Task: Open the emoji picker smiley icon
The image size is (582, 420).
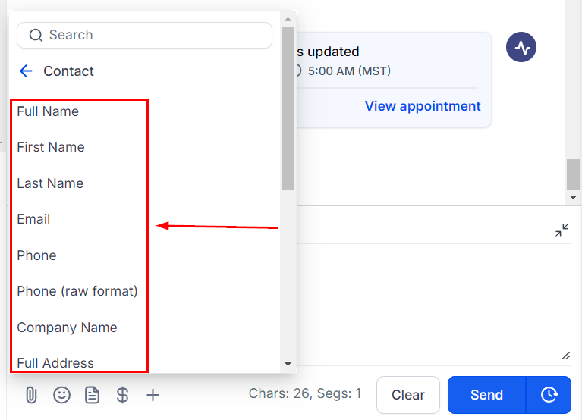Action: [x=61, y=395]
